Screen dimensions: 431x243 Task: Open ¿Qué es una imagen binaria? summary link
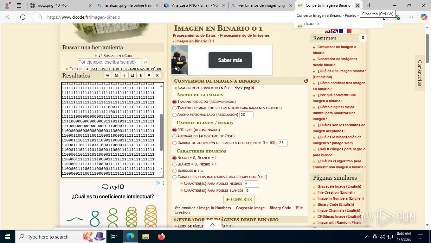[x=339, y=74]
